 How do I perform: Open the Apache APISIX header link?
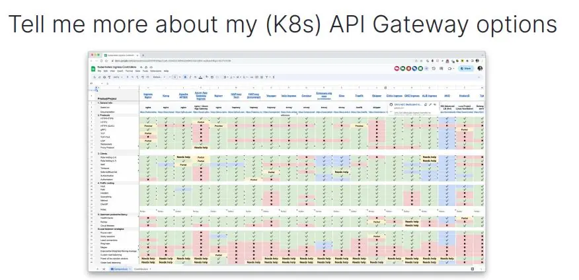coord(184,96)
